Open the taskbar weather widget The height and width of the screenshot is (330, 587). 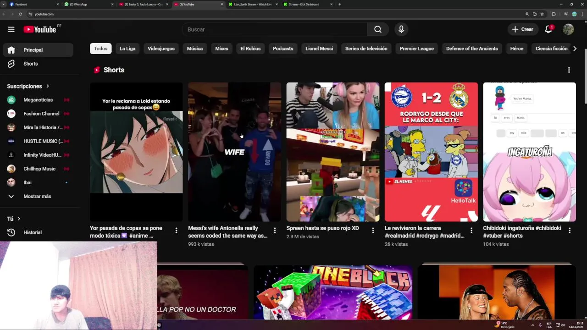coord(505,325)
